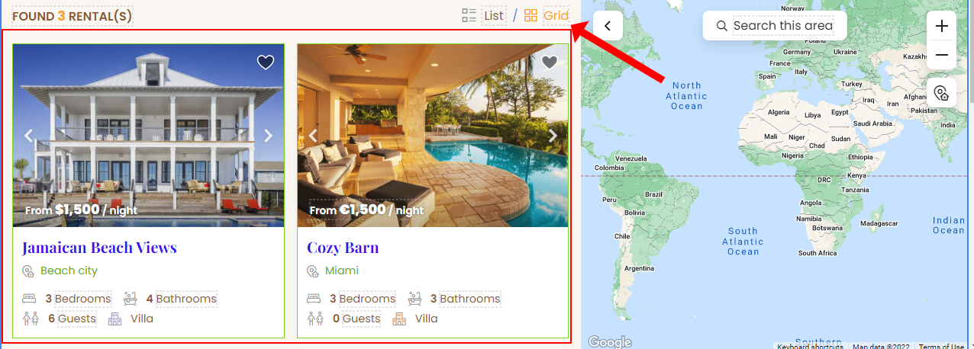Switch to List view

(494, 15)
